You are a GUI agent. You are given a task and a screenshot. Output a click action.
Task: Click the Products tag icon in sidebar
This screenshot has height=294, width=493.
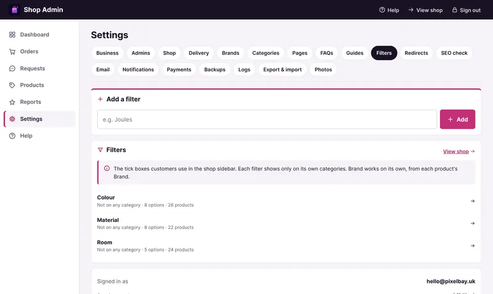12,85
